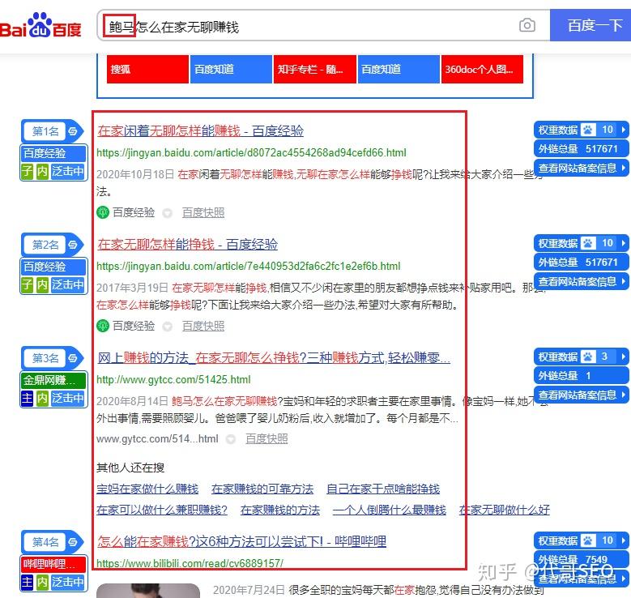Click the link icon beside 第4名
Image resolution: width=631 pixels, height=598 pixels.
click(x=73, y=541)
